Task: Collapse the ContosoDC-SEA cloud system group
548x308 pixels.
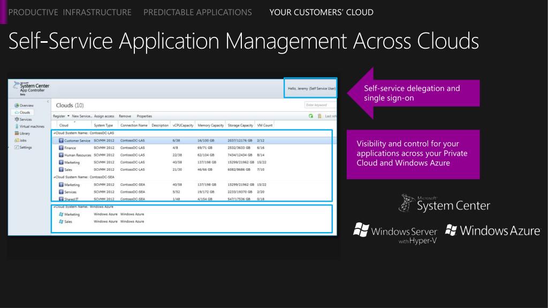Action: 54,177
